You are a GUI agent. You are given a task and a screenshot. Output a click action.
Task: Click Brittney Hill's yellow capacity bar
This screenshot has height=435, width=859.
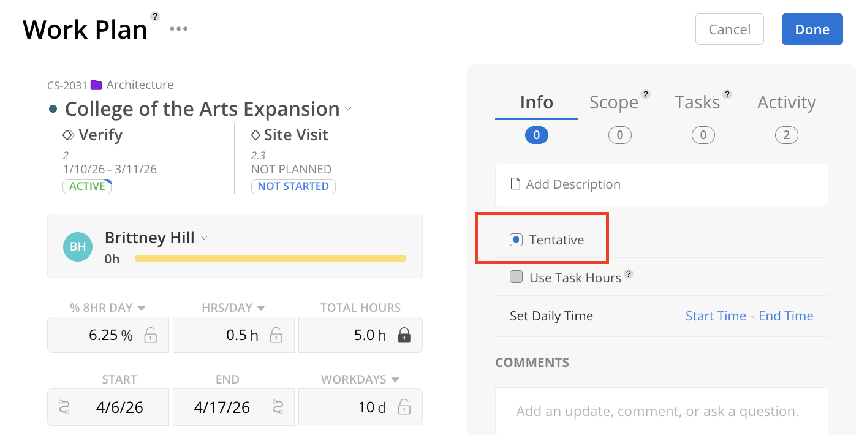(270, 259)
